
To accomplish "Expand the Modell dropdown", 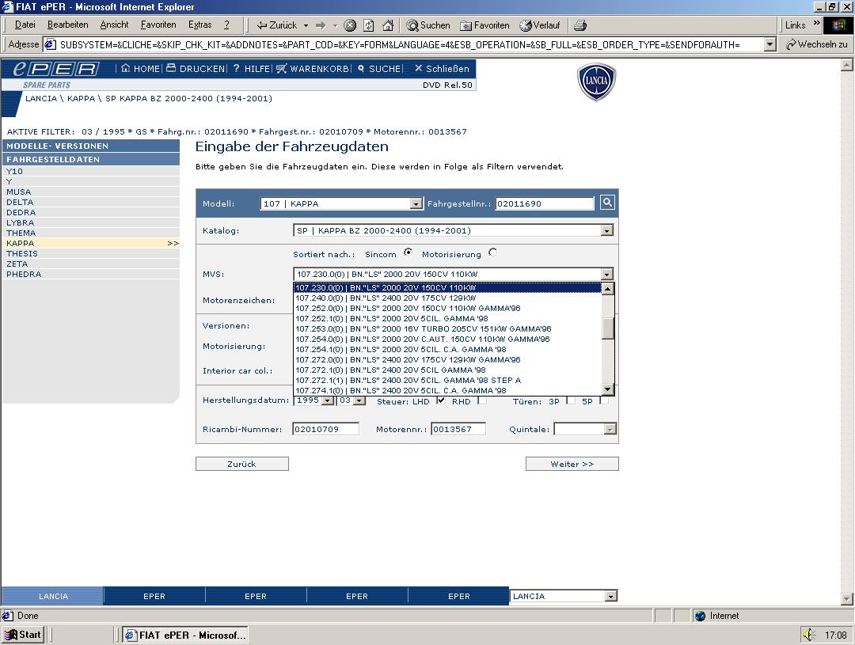I will coord(416,204).
